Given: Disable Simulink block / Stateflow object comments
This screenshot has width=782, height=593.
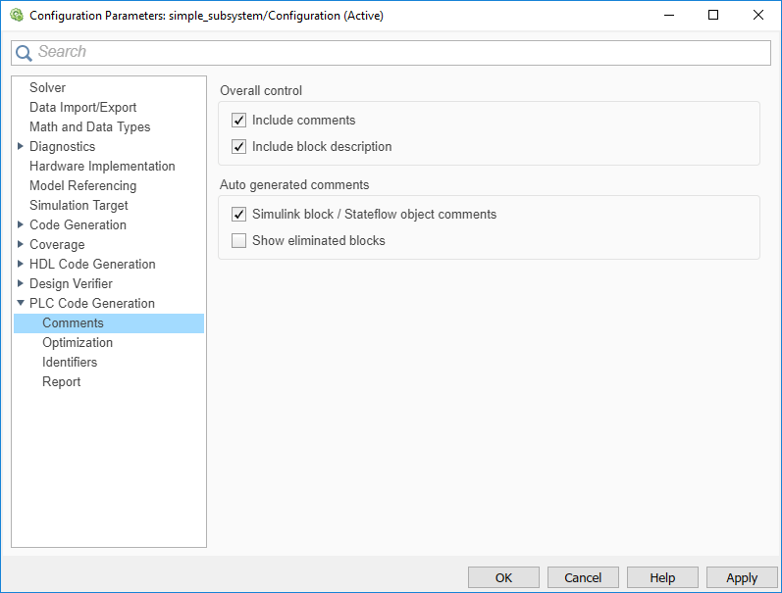Looking at the screenshot, I should click(238, 215).
